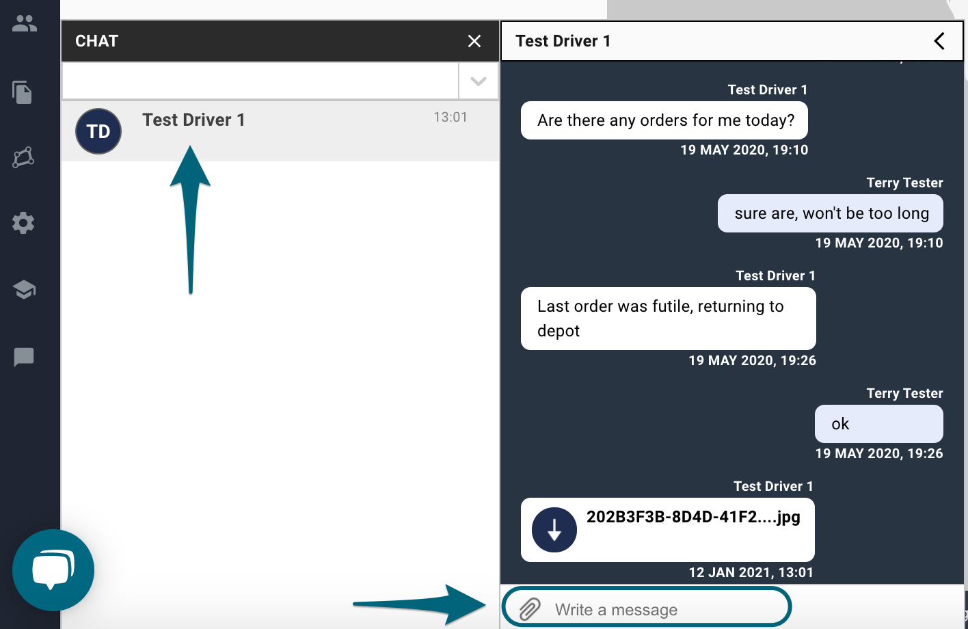Click the paperclip attachment icon
This screenshot has width=968, height=629.
point(530,608)
